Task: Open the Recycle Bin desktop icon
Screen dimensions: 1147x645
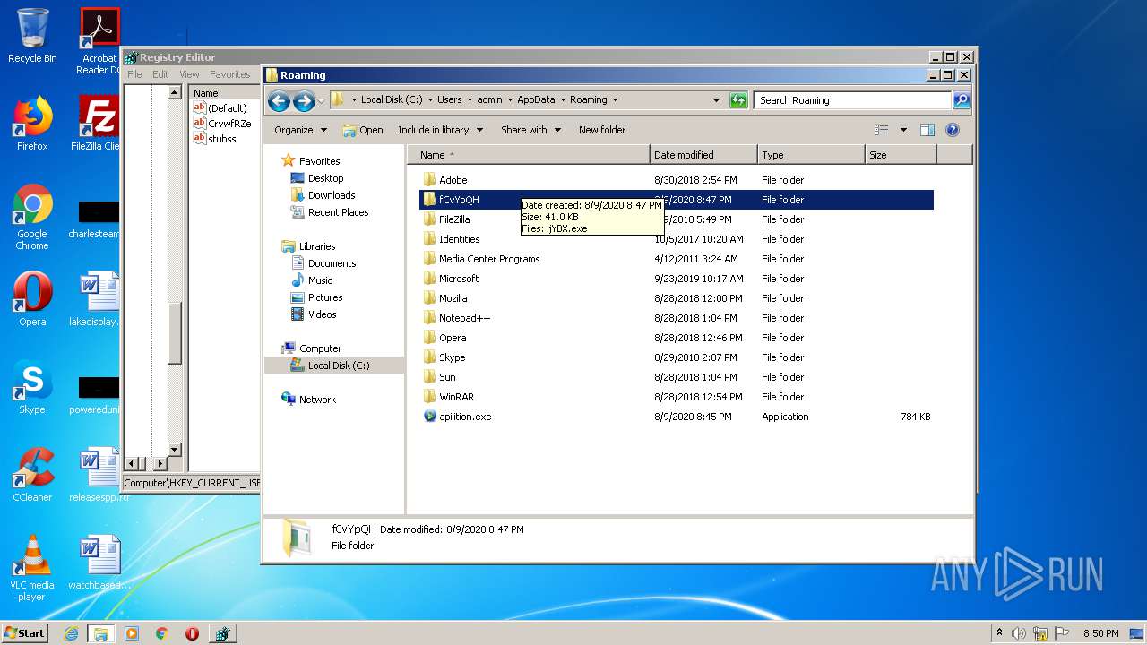Action: tap(32, 36)
